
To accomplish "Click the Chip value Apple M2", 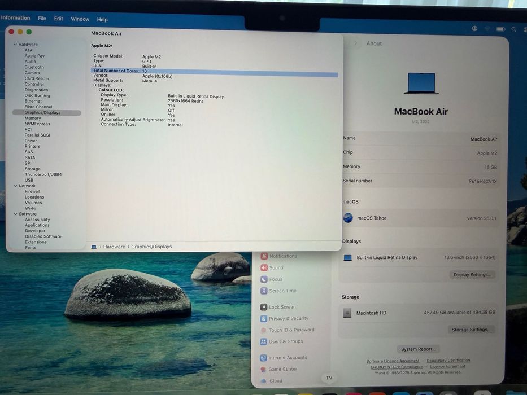I will [x=487, y=153].
